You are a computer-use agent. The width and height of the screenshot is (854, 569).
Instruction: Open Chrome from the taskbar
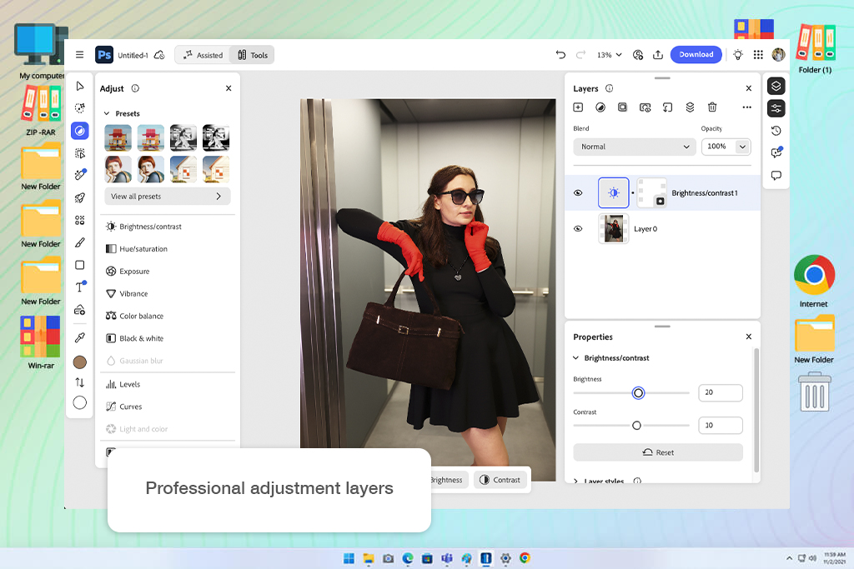point(525,558)
